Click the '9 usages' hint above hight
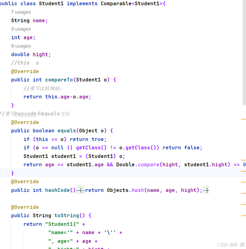This screenshot has width=246, height=249. click(21, 46)
